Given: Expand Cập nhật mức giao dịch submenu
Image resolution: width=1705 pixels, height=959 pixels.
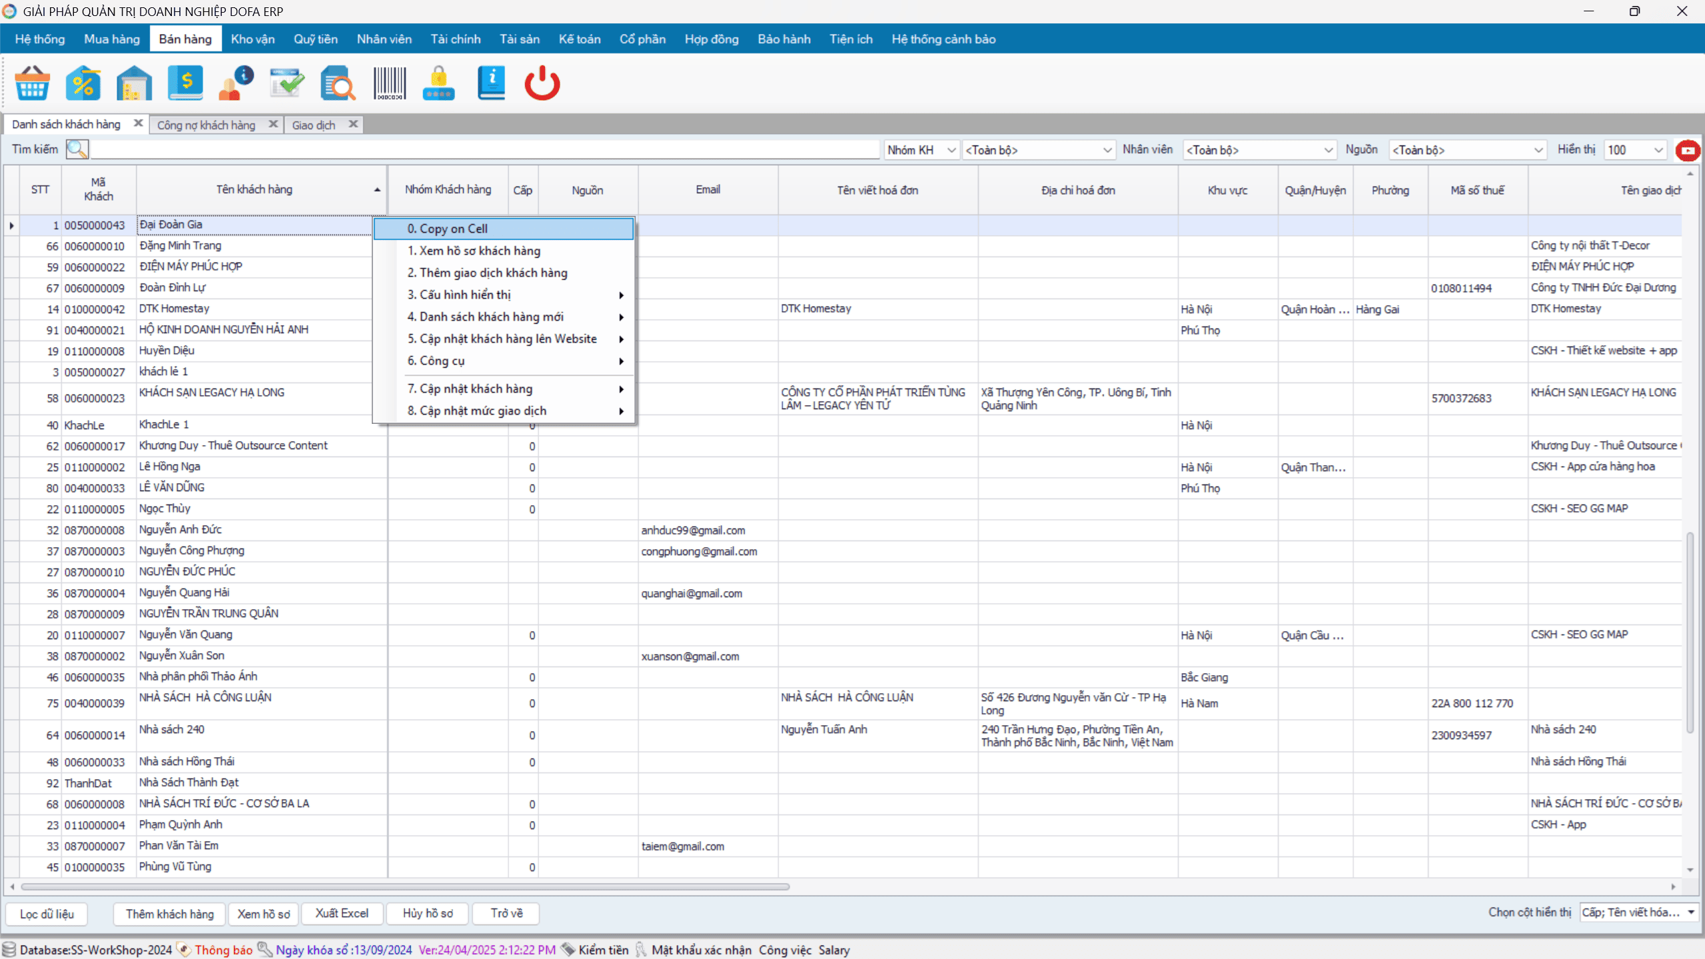Looking at the screenshot, I should click(x=504, y=411).
